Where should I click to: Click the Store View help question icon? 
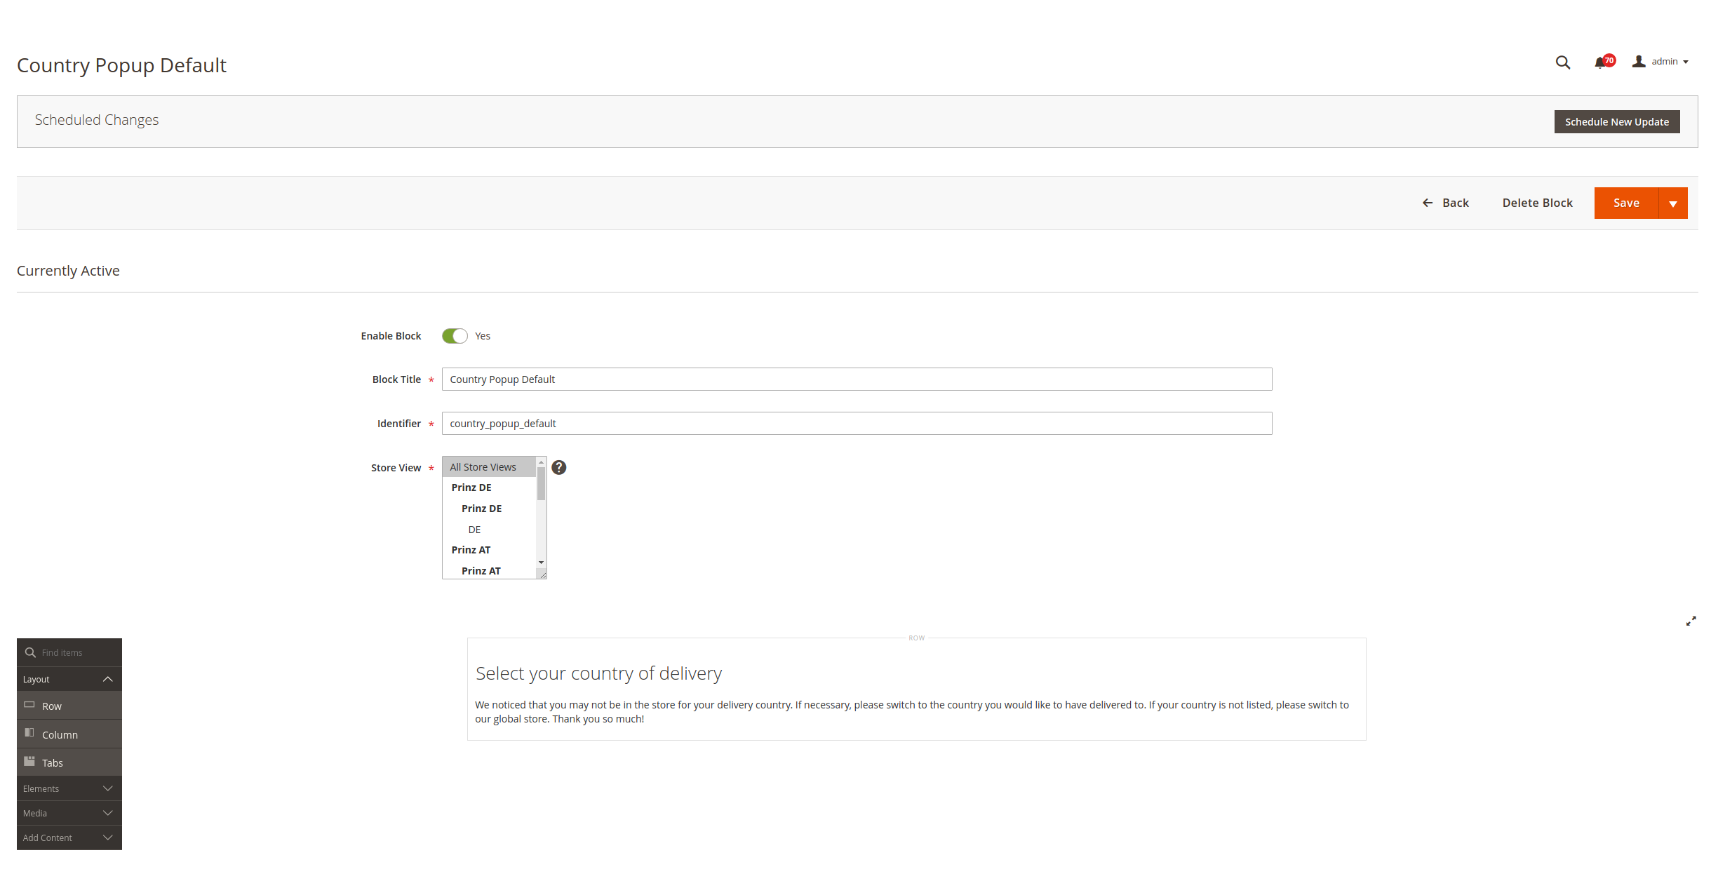tap(558, 467)
